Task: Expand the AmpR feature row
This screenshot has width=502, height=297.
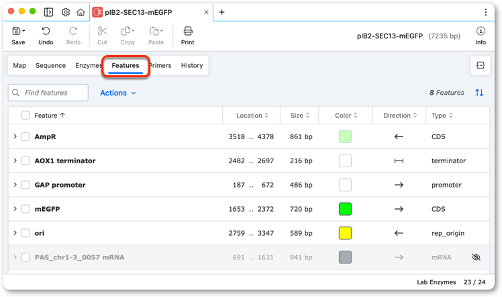Action: click(x=15, y=136)
